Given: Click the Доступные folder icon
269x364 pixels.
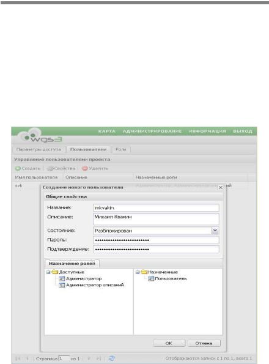Looking at the screenshot, I should coord(54,272).
